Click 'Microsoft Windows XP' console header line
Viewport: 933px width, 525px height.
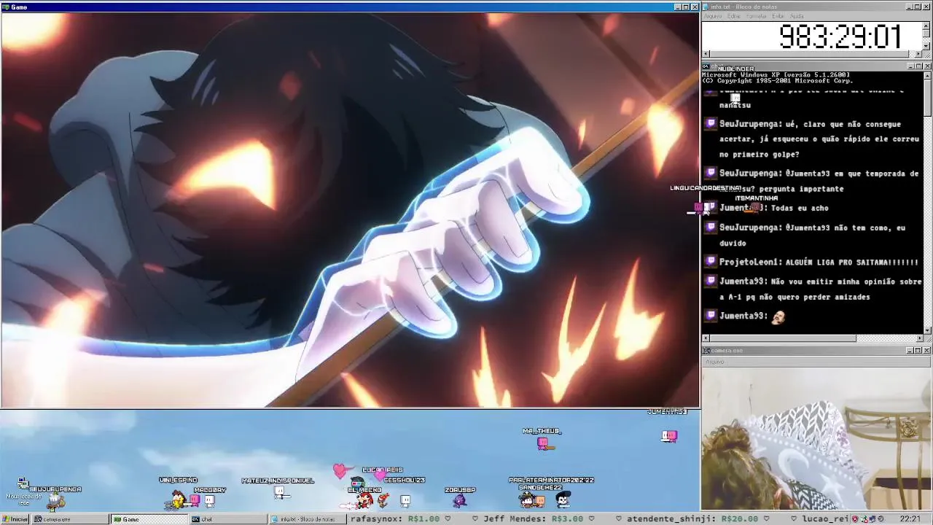coord(776,75)
